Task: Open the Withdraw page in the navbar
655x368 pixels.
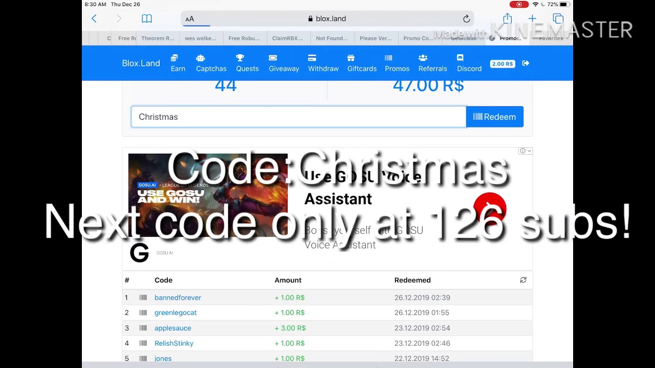Action: [323, 63]
